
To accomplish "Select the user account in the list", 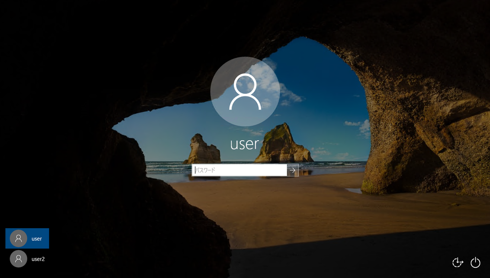I will click(27, 238).
